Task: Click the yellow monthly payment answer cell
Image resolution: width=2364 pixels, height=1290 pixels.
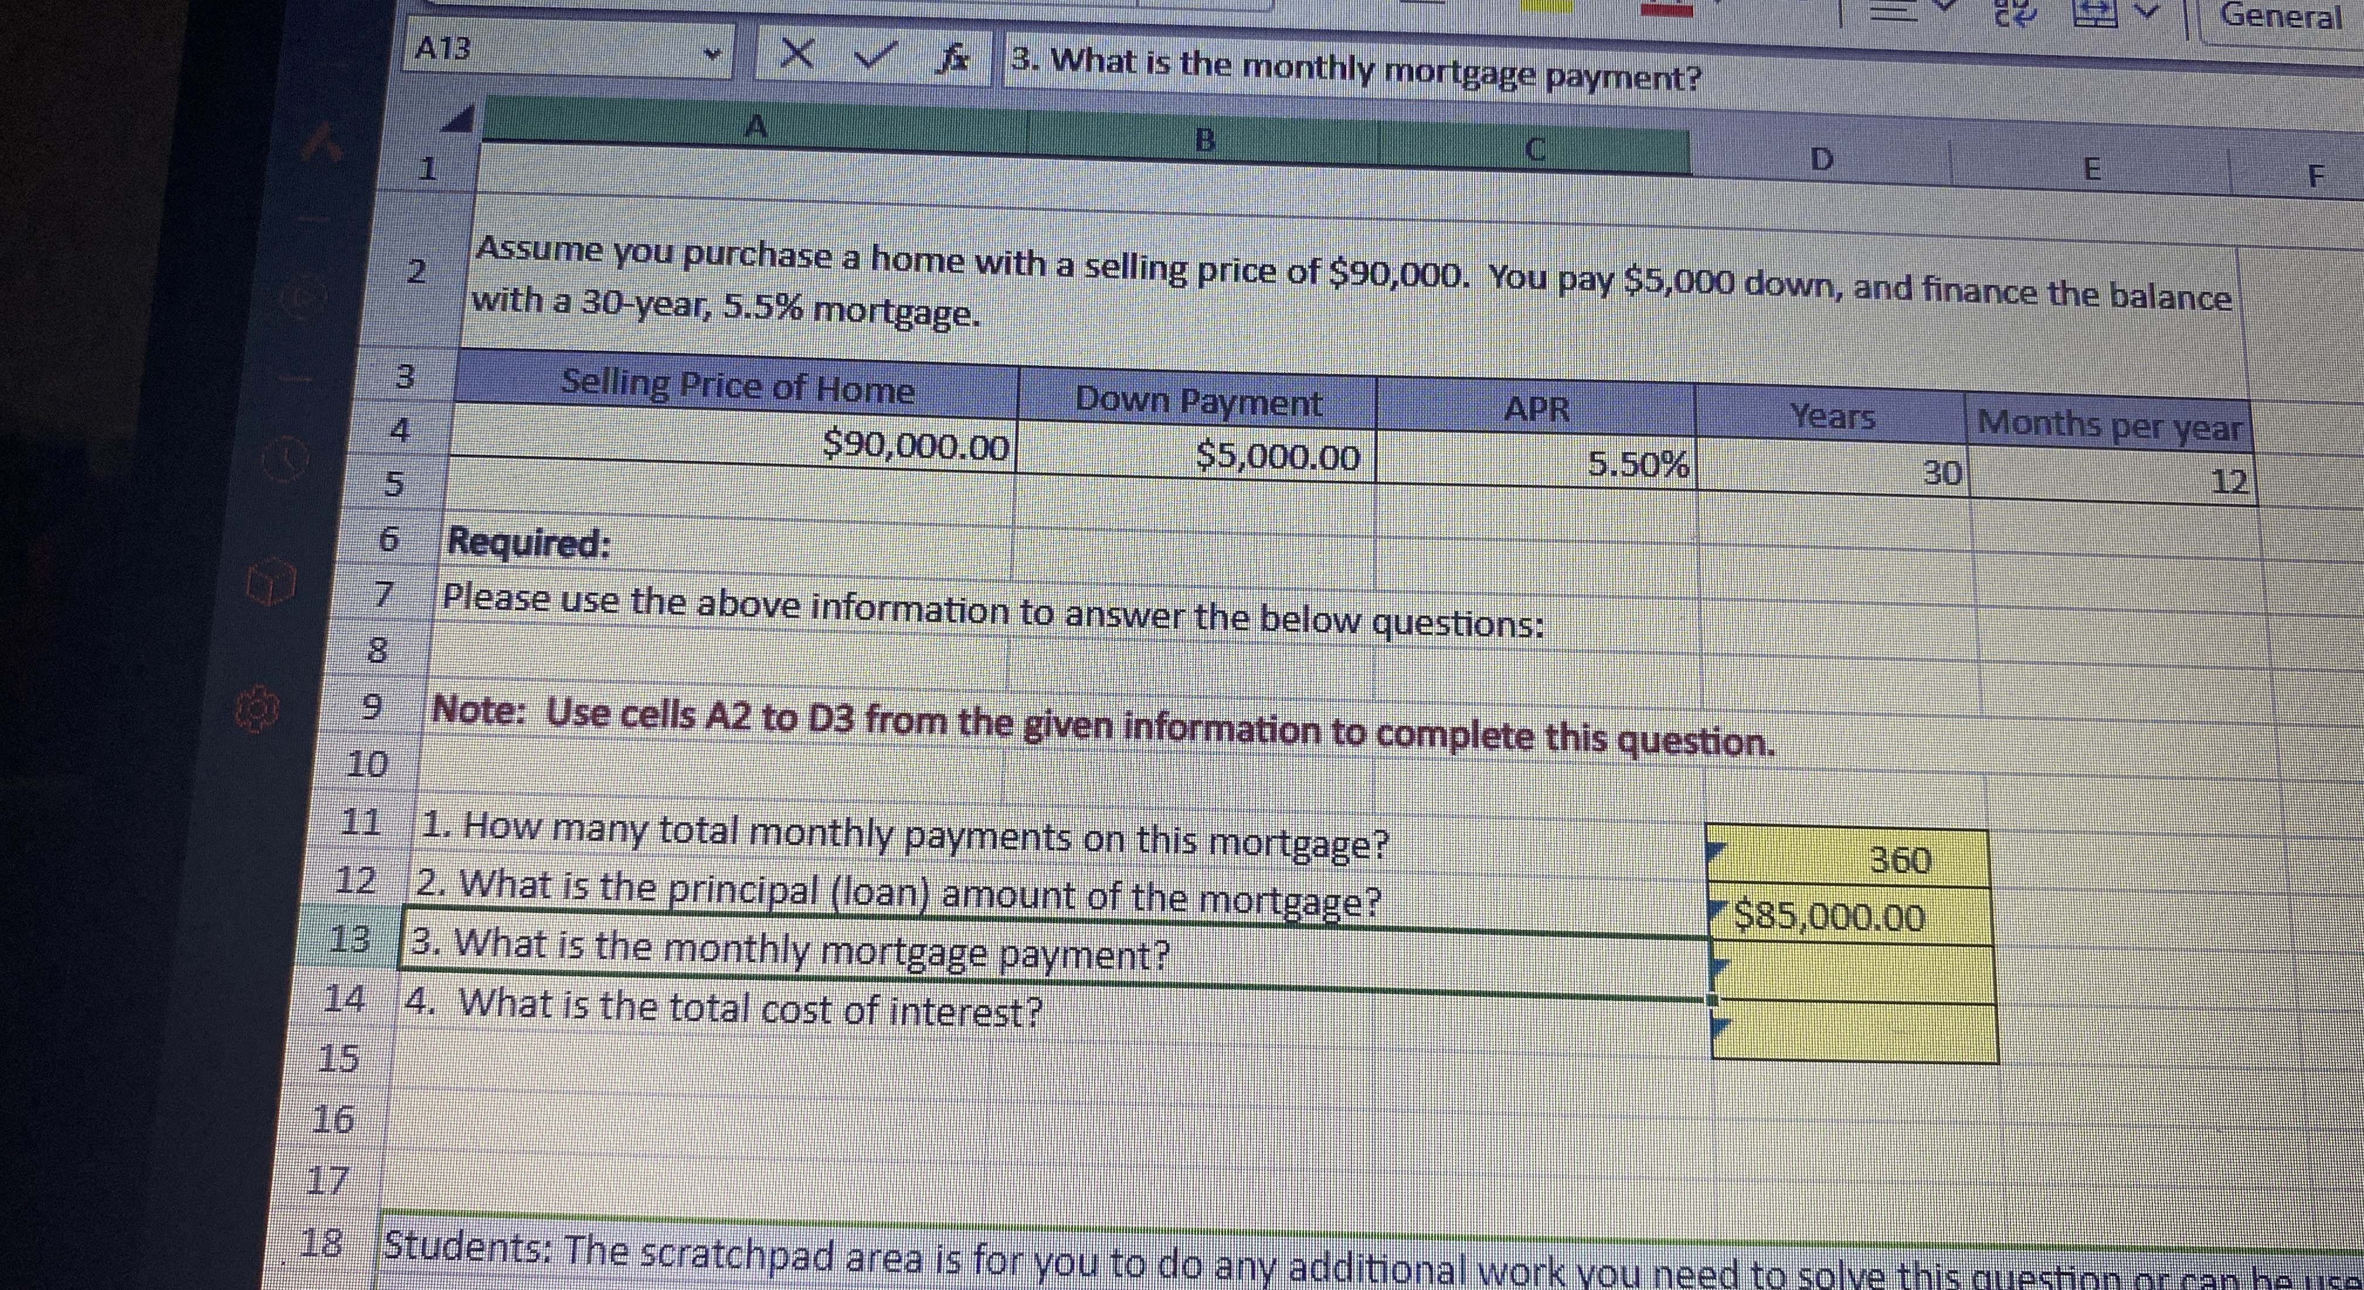Action: (x=1854, y=973)
